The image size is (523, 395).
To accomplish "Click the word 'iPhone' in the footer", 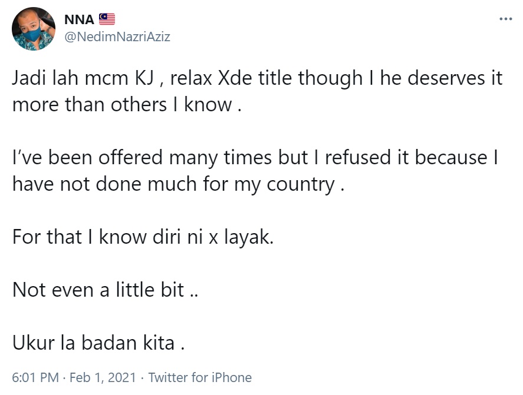I will click(x=232, y=378).
